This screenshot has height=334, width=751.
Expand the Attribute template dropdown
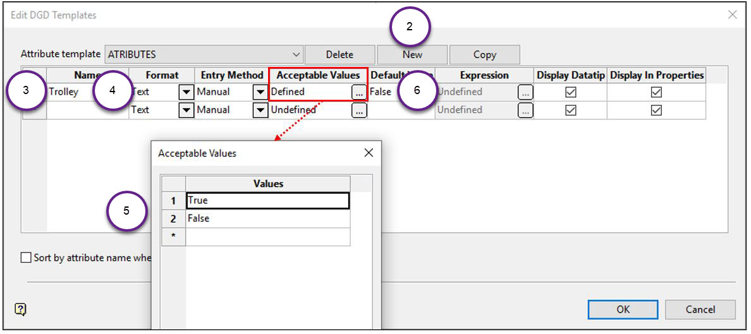point(296,54)
